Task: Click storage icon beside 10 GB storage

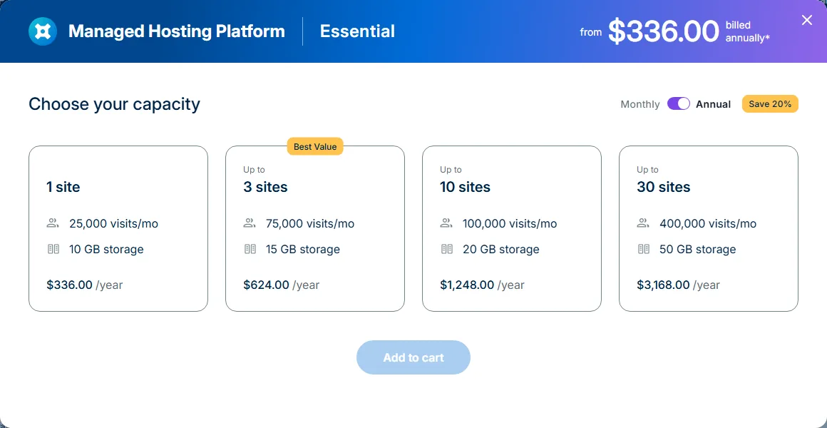Action: pos(53,249)
